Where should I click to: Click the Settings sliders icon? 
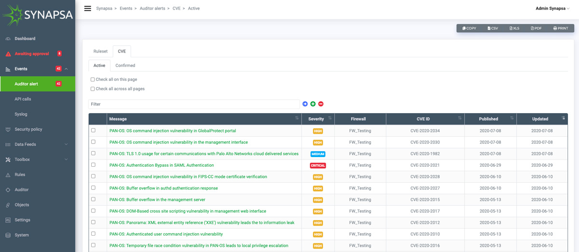tap(8, 220)
